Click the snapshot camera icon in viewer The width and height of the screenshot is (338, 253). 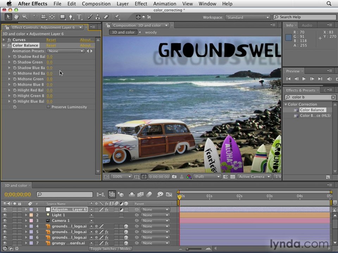click(x=174, y=177)
